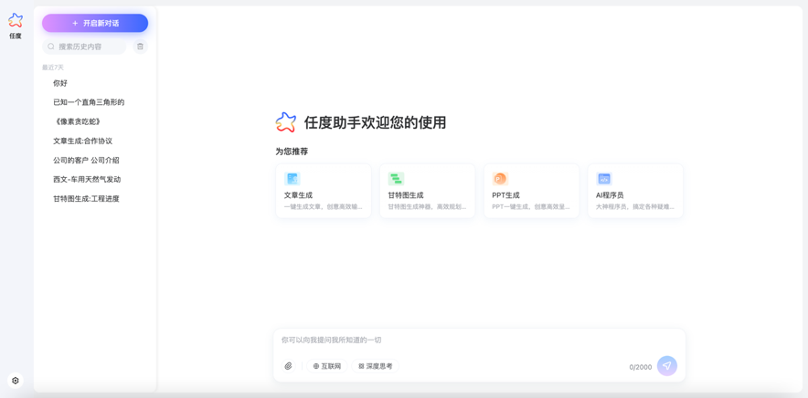The height and width of the screenshot is (398, 808).
Task: Open the 你好 conversation
Action: 60,83
